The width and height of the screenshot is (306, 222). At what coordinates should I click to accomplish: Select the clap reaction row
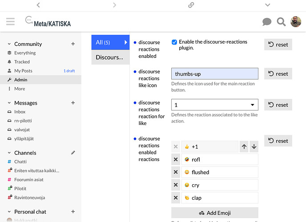point(220,198)
